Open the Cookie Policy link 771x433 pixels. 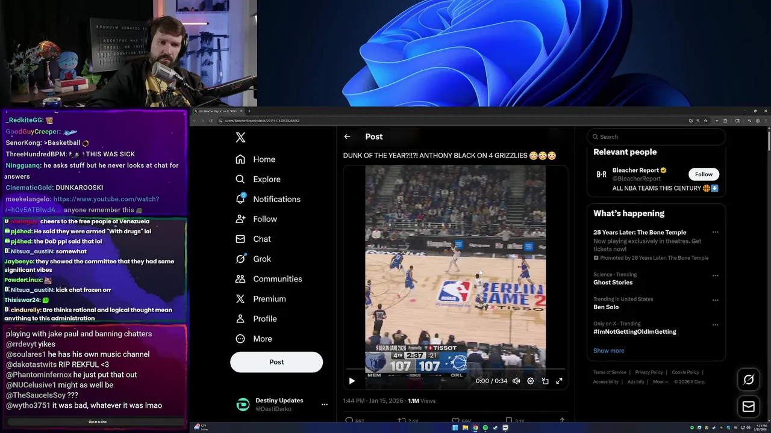(685, 372)
